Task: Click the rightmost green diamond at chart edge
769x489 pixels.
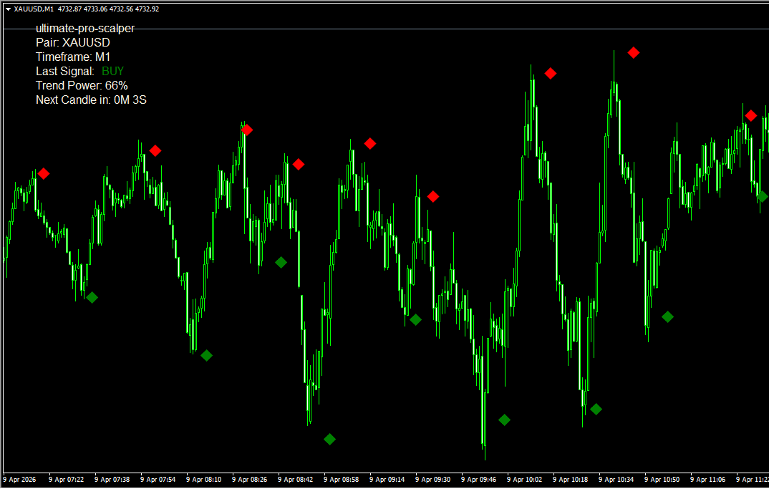Action: [763, 196]
